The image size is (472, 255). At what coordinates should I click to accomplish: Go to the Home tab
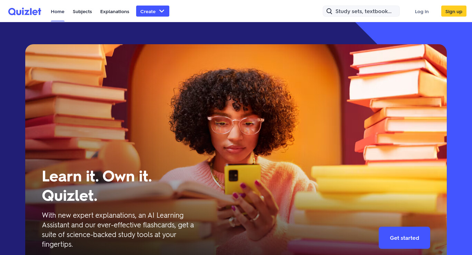point(58,11)
